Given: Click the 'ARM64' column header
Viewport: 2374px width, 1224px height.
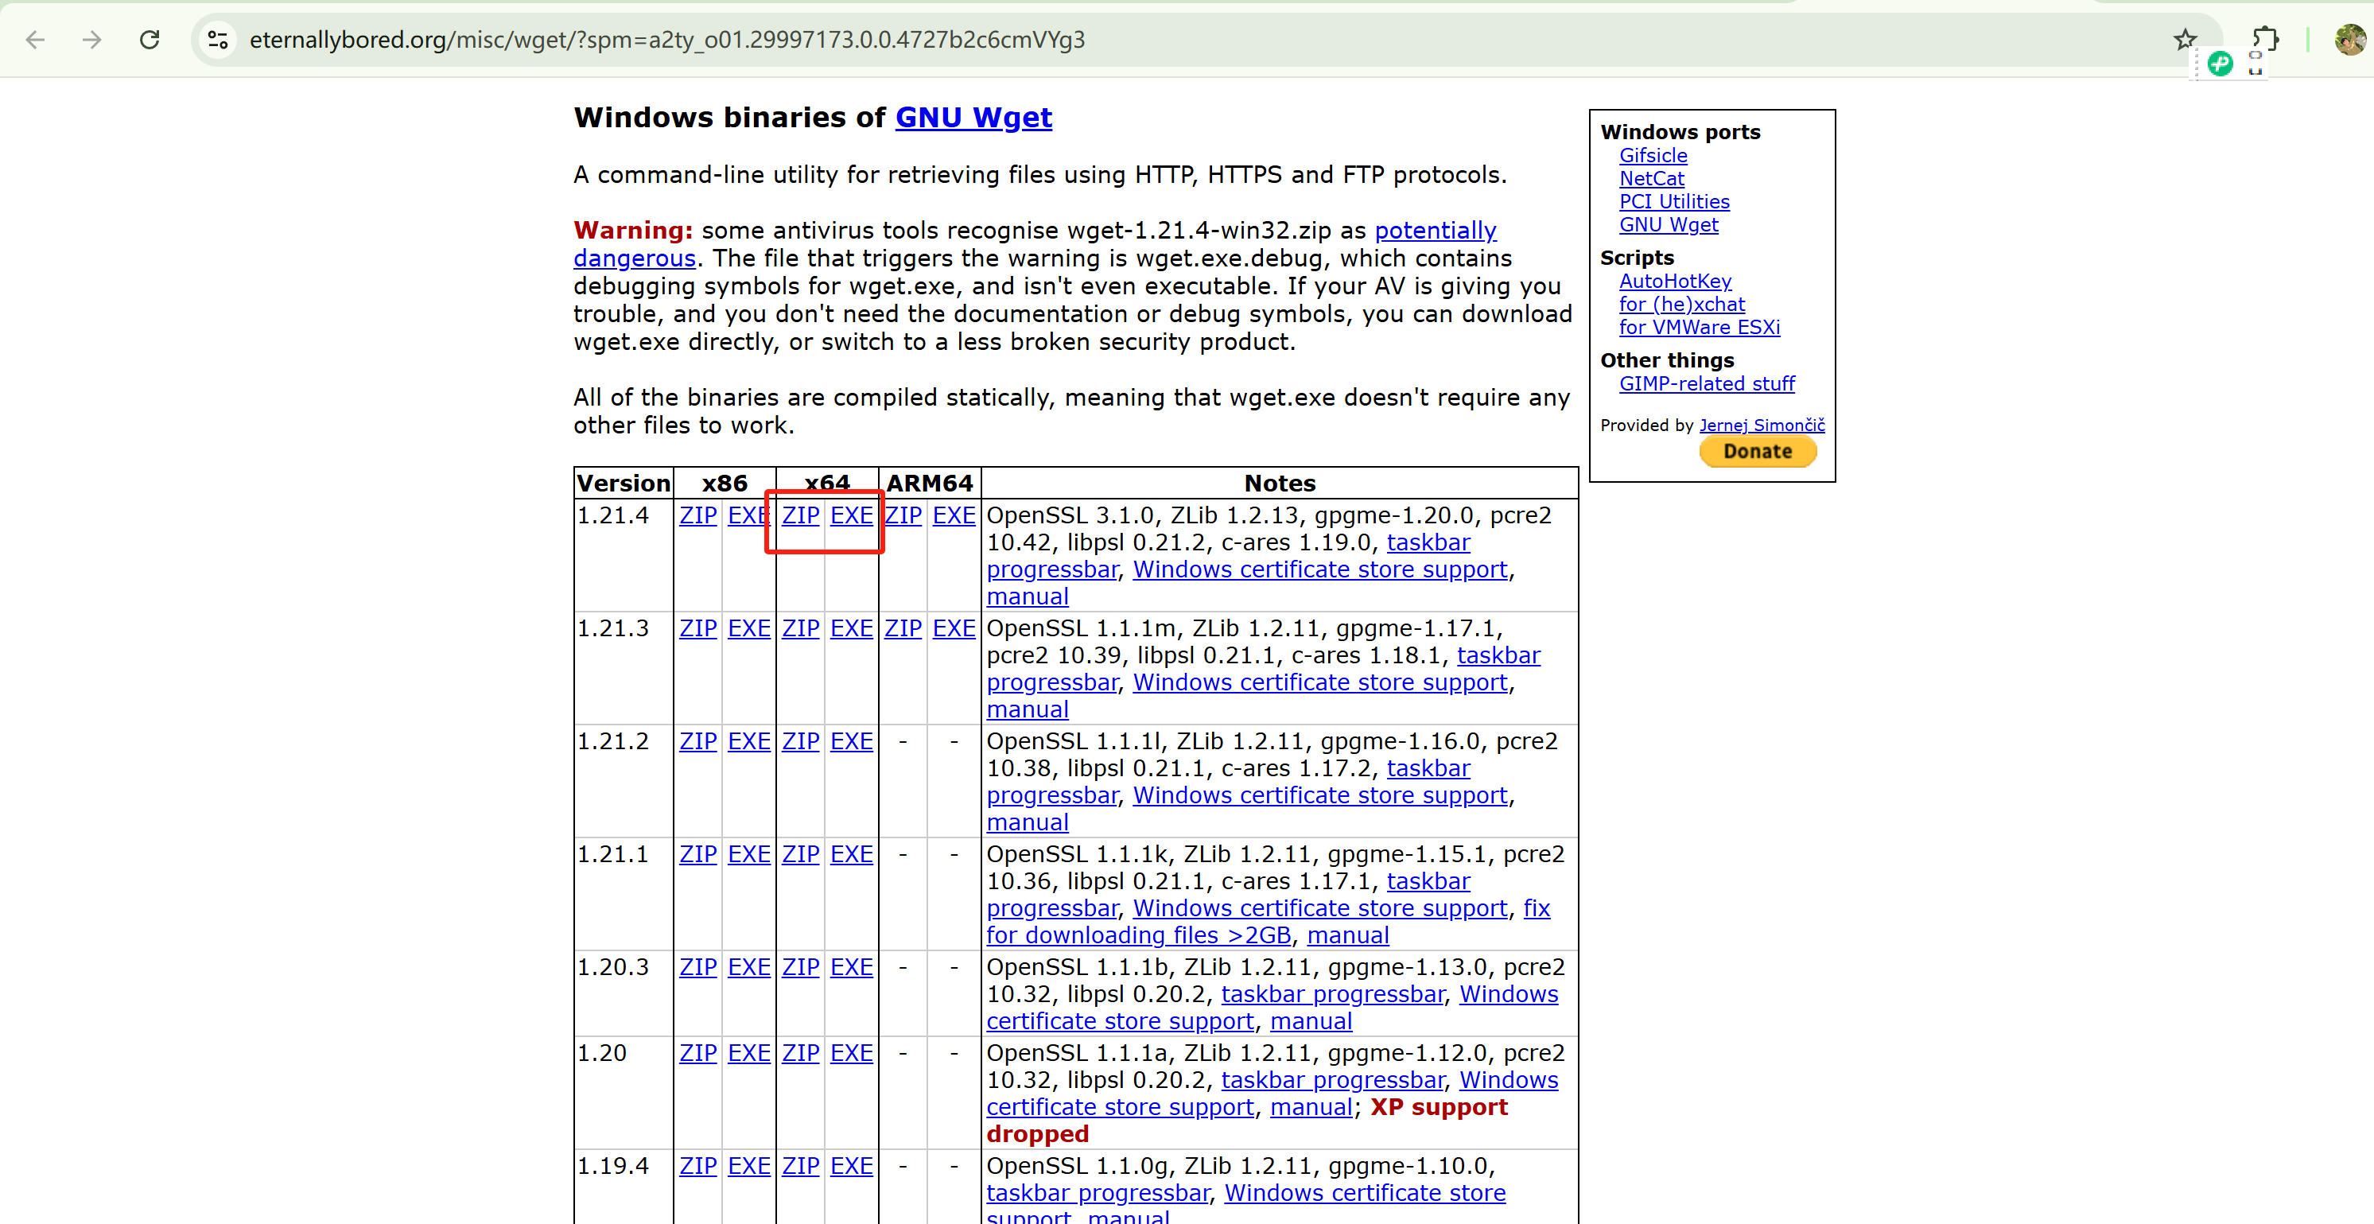Looking at the screenshot, I should 929,483.
